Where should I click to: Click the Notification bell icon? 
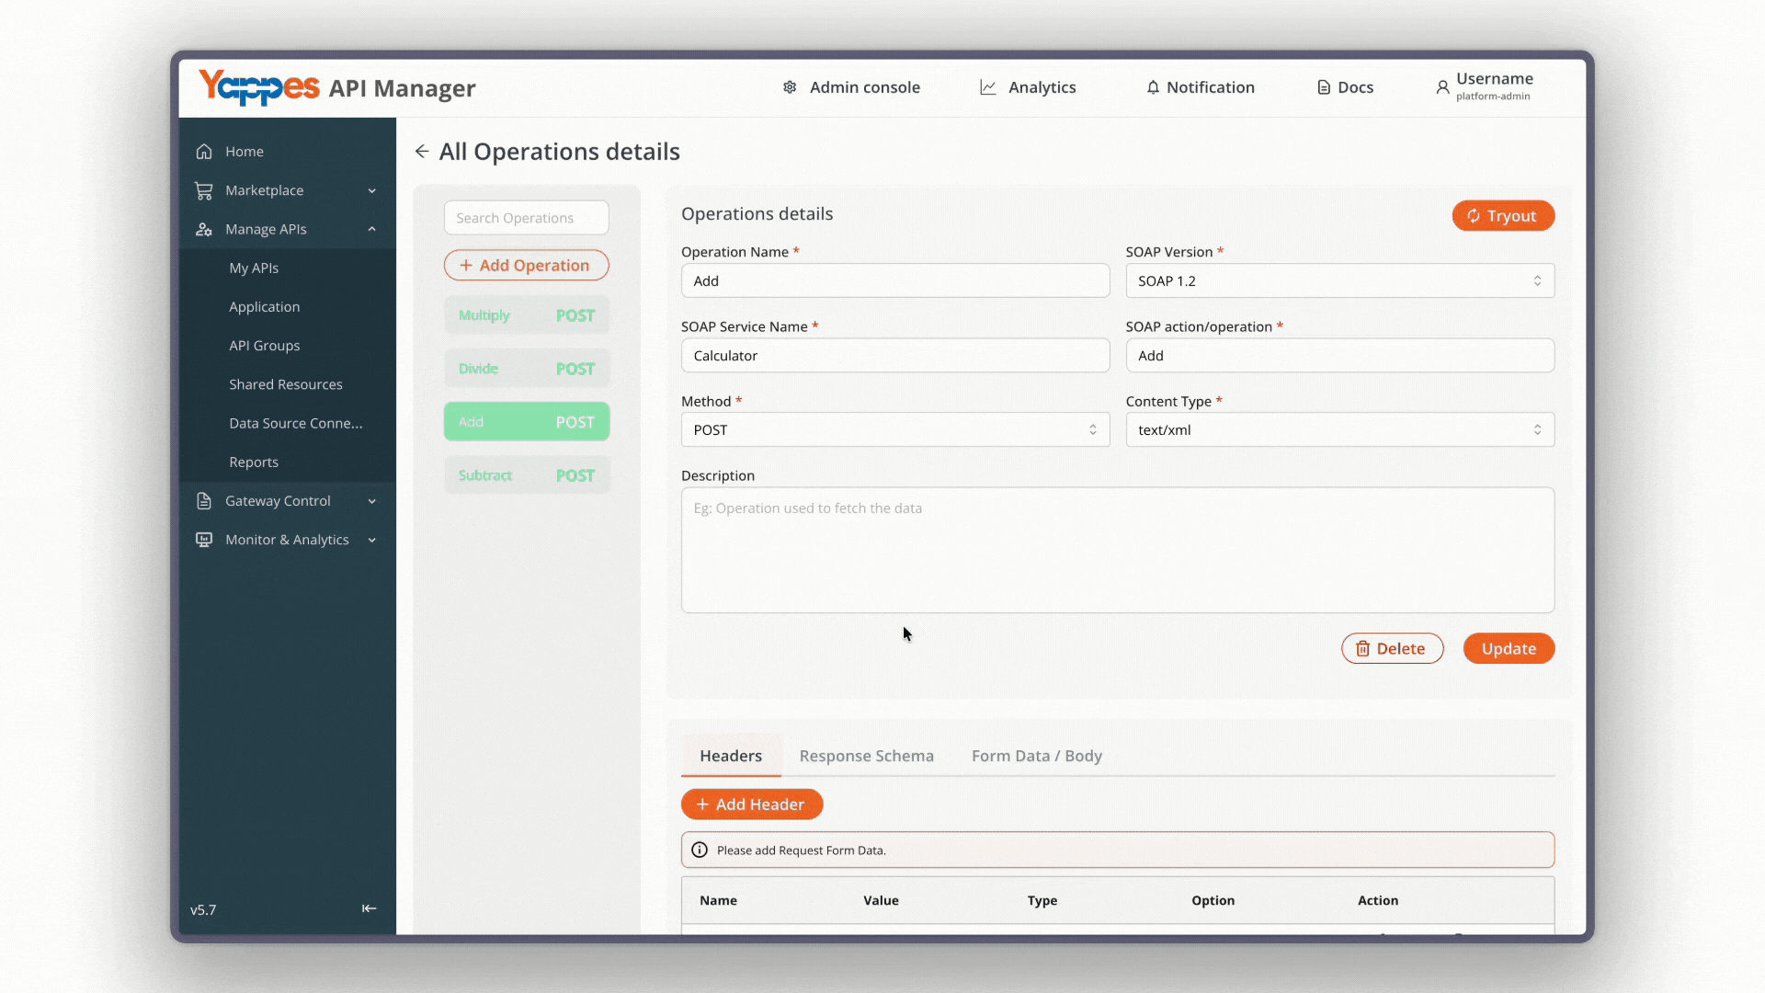coord(1153,87)
